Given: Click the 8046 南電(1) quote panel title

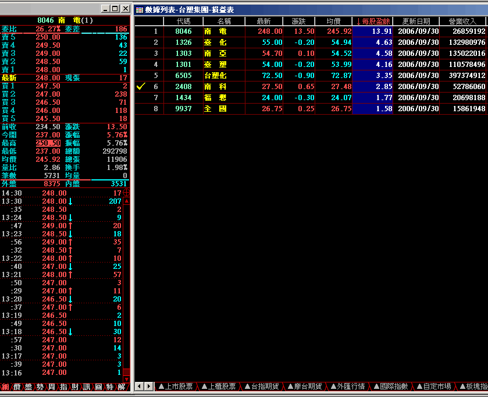Looking at the screenshot, I should [x=65, y=20].
